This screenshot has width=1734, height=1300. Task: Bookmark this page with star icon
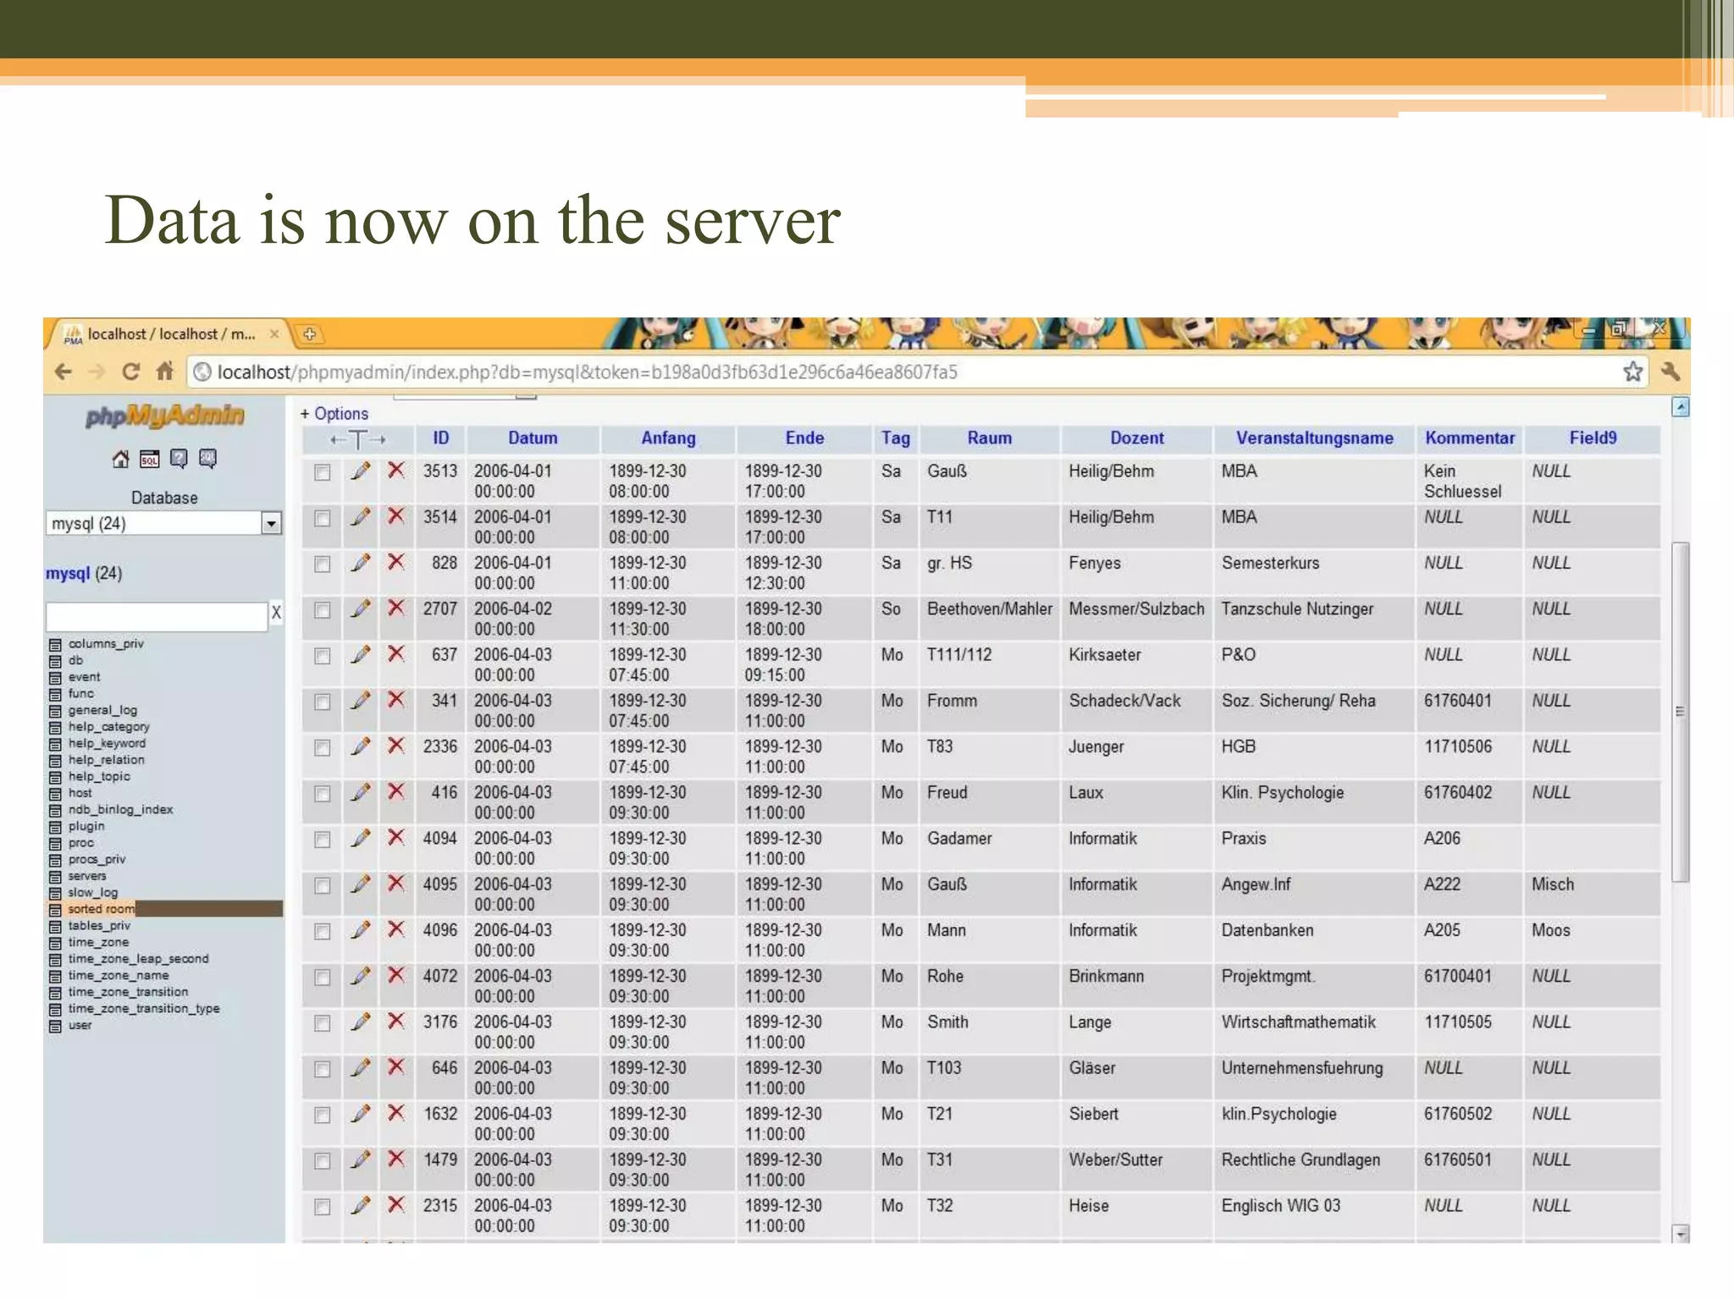pos(1632,372)
